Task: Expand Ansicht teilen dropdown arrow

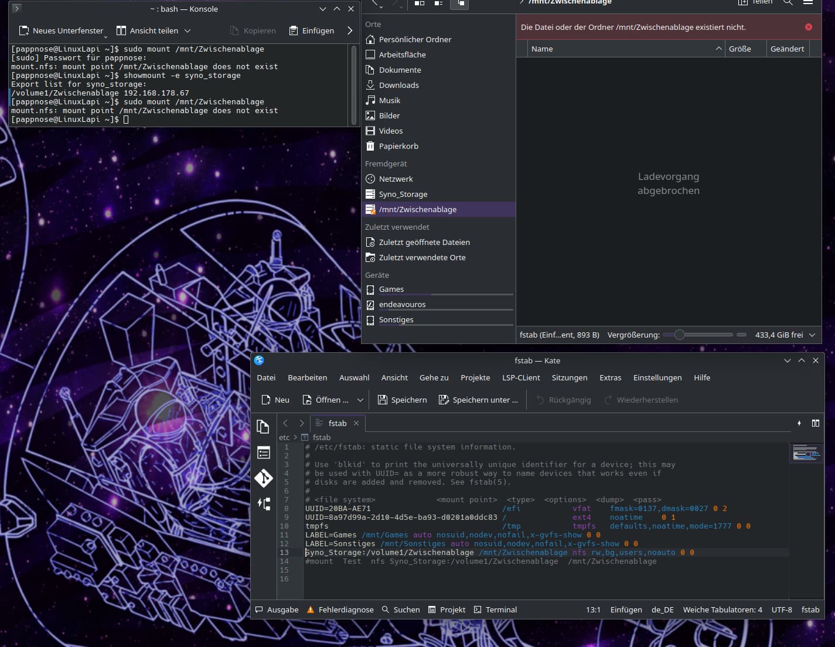Action: coord(188,30)
